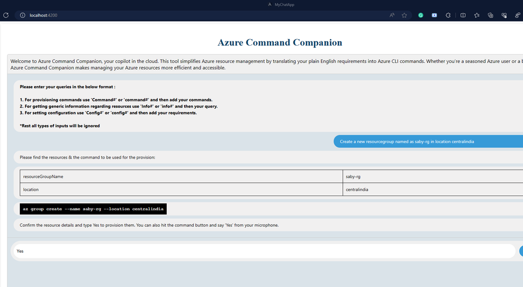523x287 pixels.
Task: Click the Welcome to Azure Command Companion paragraph
Action: (266, 64)
